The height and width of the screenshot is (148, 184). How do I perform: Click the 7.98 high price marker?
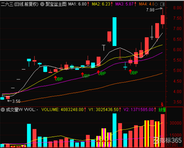[x=150, y=10]
